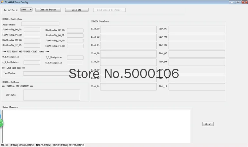Select the Slot_14 data field
This screenshot has height=147, width=248.
click(x=128, y=87)
